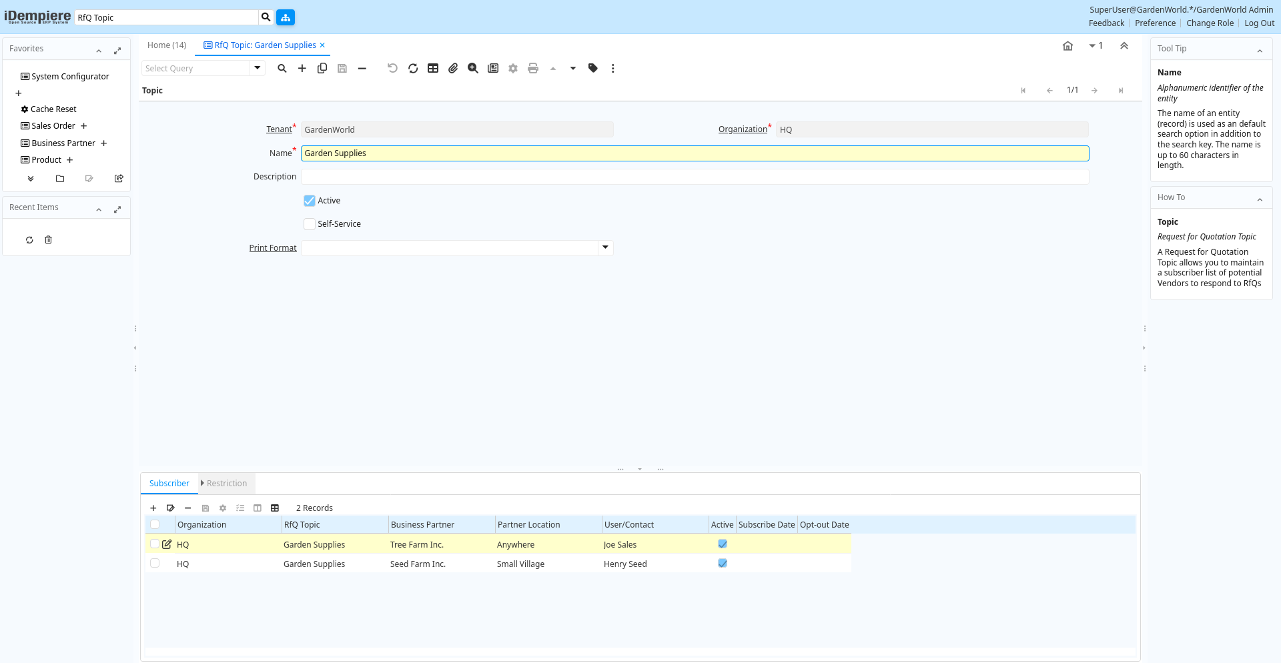Screen dimensions: 1281x663
Task: Expand the Select Query dropdown
Action: (258, 68)
